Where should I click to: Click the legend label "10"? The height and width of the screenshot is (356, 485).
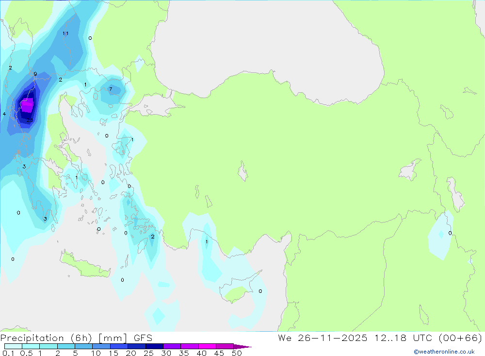point(96,353)
